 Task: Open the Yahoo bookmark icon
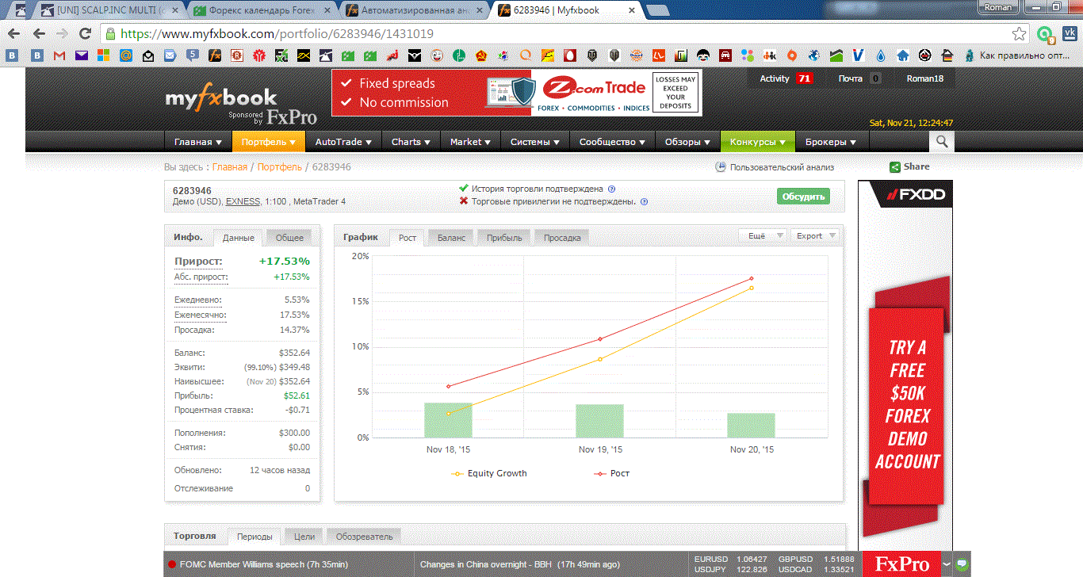[82, 55]
